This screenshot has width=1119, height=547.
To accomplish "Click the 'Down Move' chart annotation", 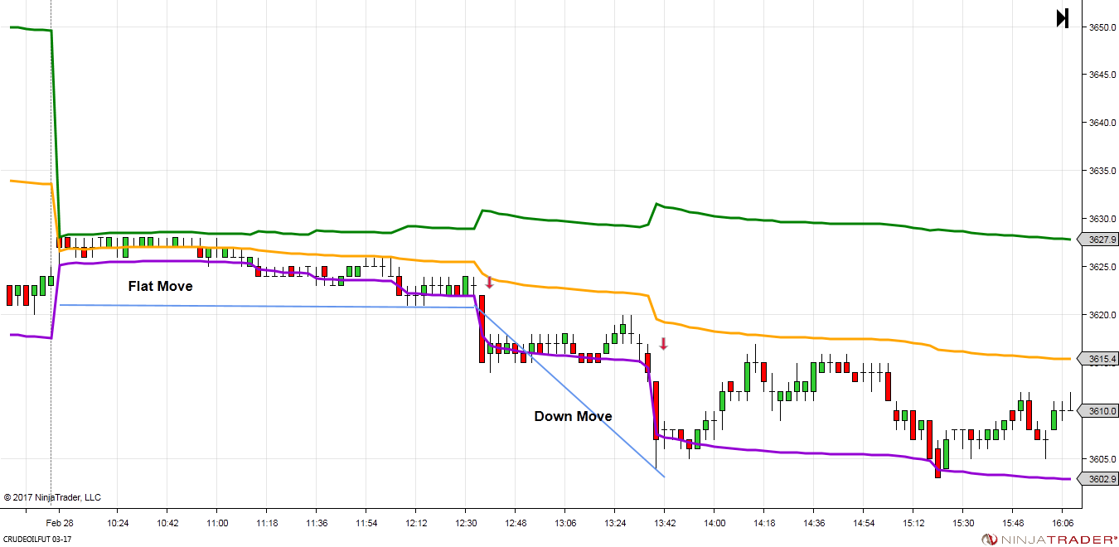I will coord(573,416).
